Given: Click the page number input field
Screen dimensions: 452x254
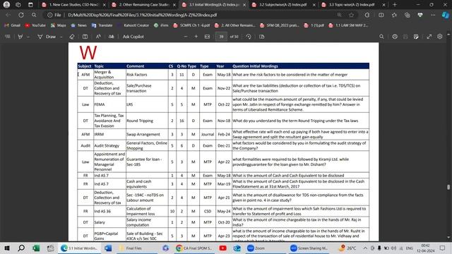Looking at the screenshot, I should tap(221, 37).
